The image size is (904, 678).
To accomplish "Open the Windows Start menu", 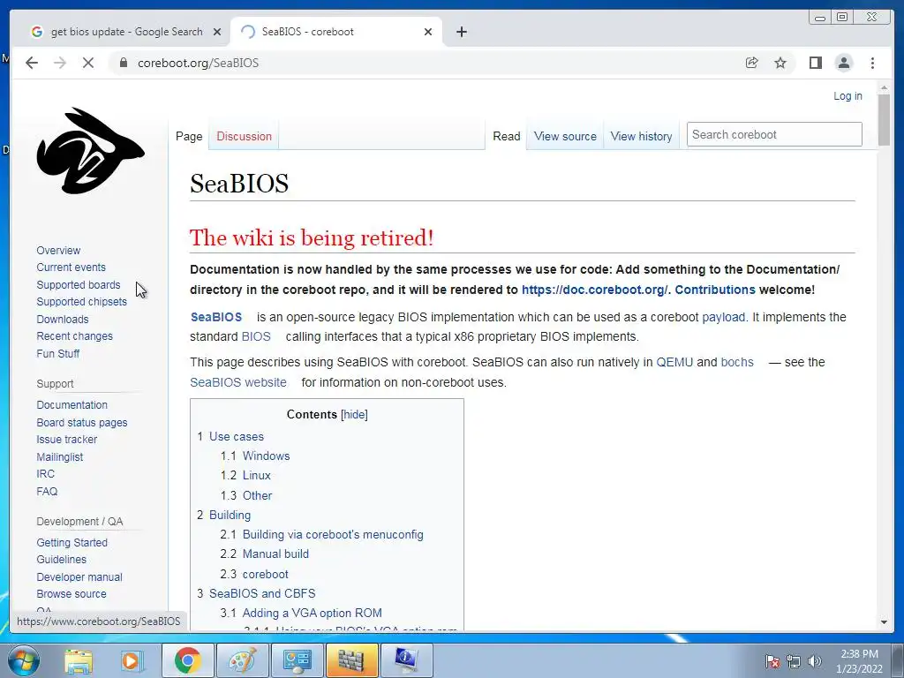I will pyautogui.click(x=23, y=660).
